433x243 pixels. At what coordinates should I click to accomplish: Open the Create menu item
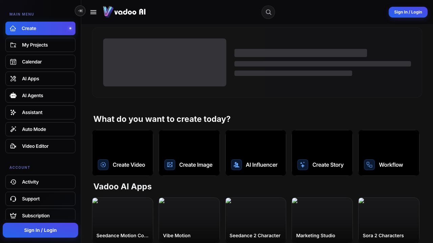40,28
